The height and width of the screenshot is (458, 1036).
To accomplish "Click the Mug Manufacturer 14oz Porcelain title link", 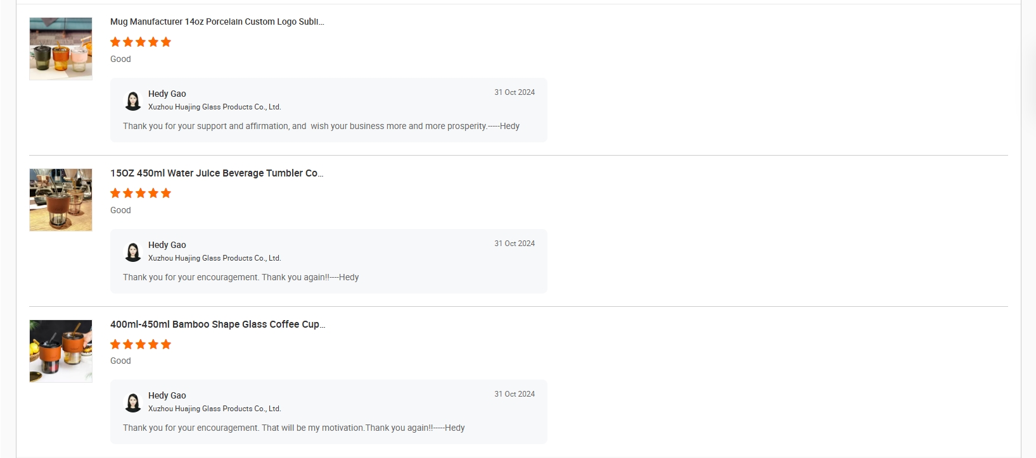I will click(x=217, y=22).
